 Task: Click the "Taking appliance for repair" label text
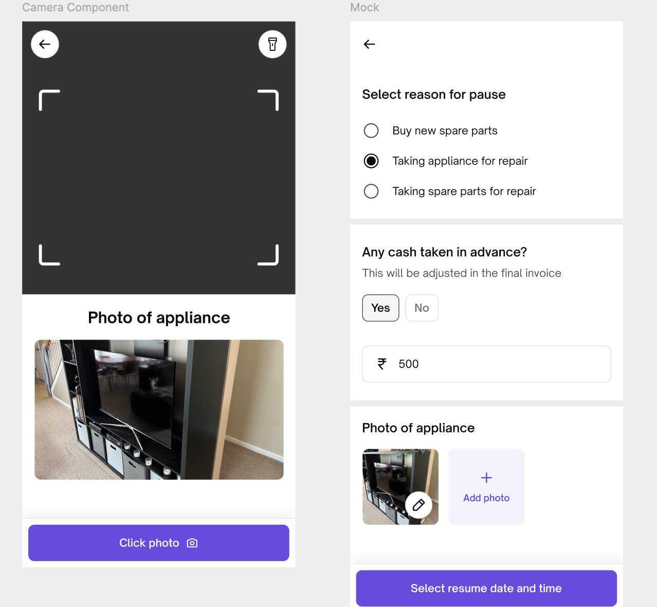460,161
